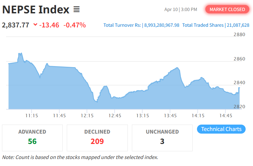Select the Total Turnover Rs. label

[122, 25]
